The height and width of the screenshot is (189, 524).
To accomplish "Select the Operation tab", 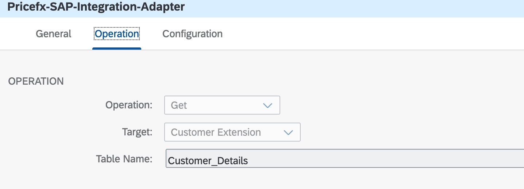I will 117,34.
